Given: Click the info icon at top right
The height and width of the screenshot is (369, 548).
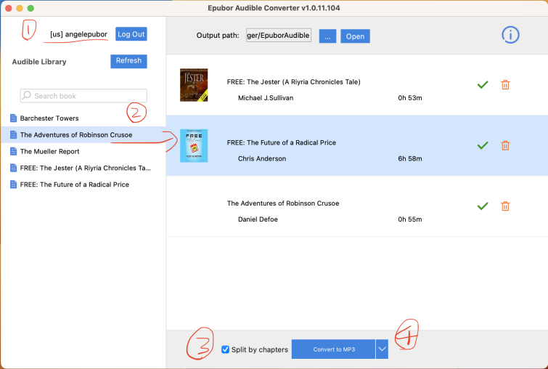Looking at the screenshot, I should point(510,35).
